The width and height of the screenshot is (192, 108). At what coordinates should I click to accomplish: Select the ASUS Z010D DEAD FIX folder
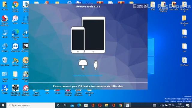pos(163,7)
